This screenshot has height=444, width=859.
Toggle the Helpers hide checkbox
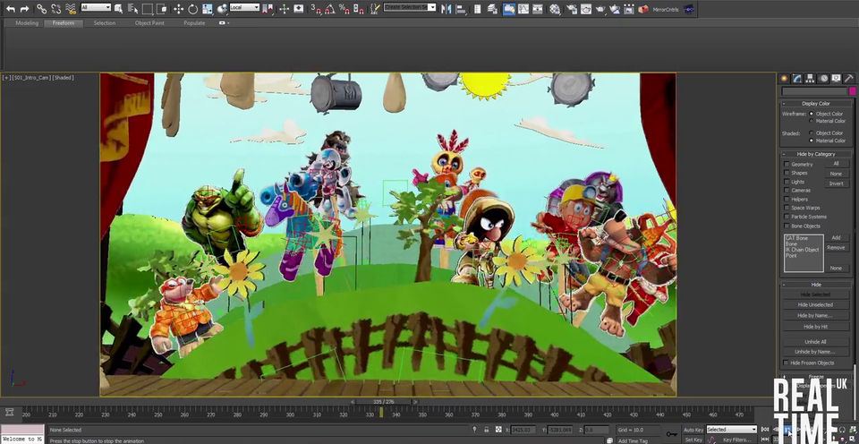pyautogui.click(x=787, y=199)
